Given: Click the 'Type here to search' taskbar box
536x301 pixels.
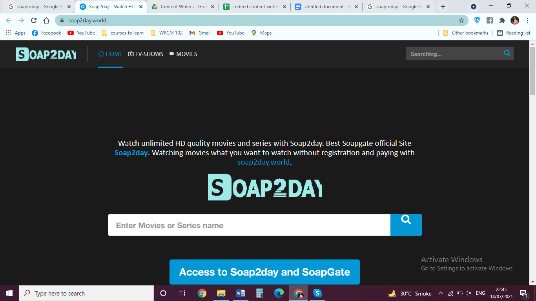Looking at the screenshot, I should pos(86,293).
